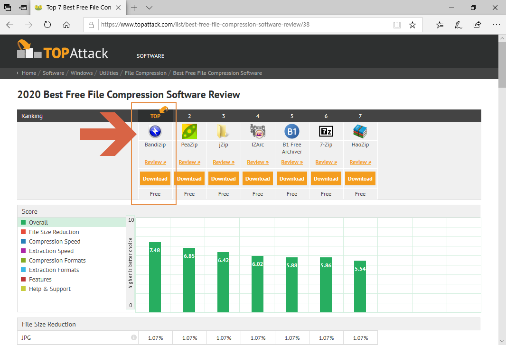
Task: Click the HaoZip app icon
Action: (360, 131)
